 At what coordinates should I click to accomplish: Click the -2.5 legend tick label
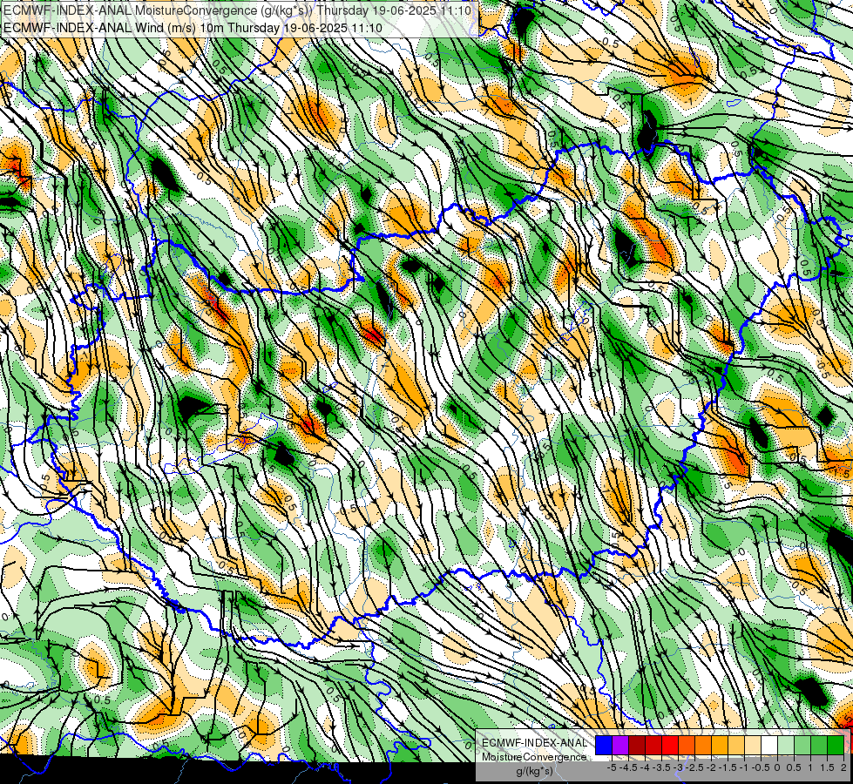click(x=694, y=767)
